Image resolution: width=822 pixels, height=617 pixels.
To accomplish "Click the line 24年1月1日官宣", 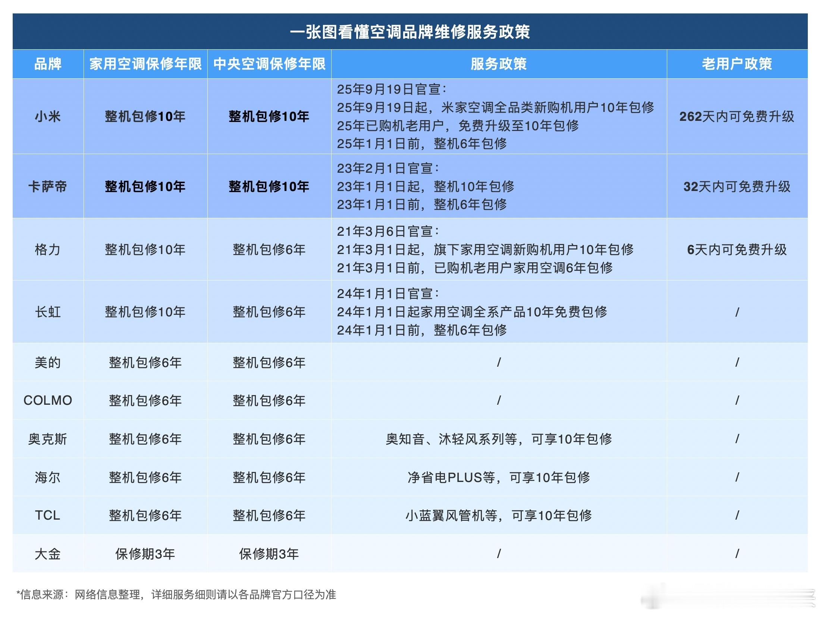I will 388,294.
